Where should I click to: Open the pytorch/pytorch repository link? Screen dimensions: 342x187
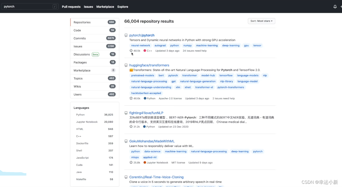[x=142, y=35]
